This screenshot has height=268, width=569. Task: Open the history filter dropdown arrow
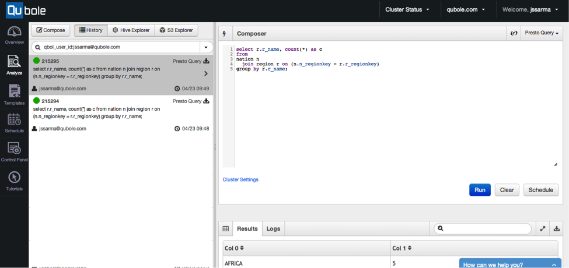pyautogui.click(x=207, y=47)
